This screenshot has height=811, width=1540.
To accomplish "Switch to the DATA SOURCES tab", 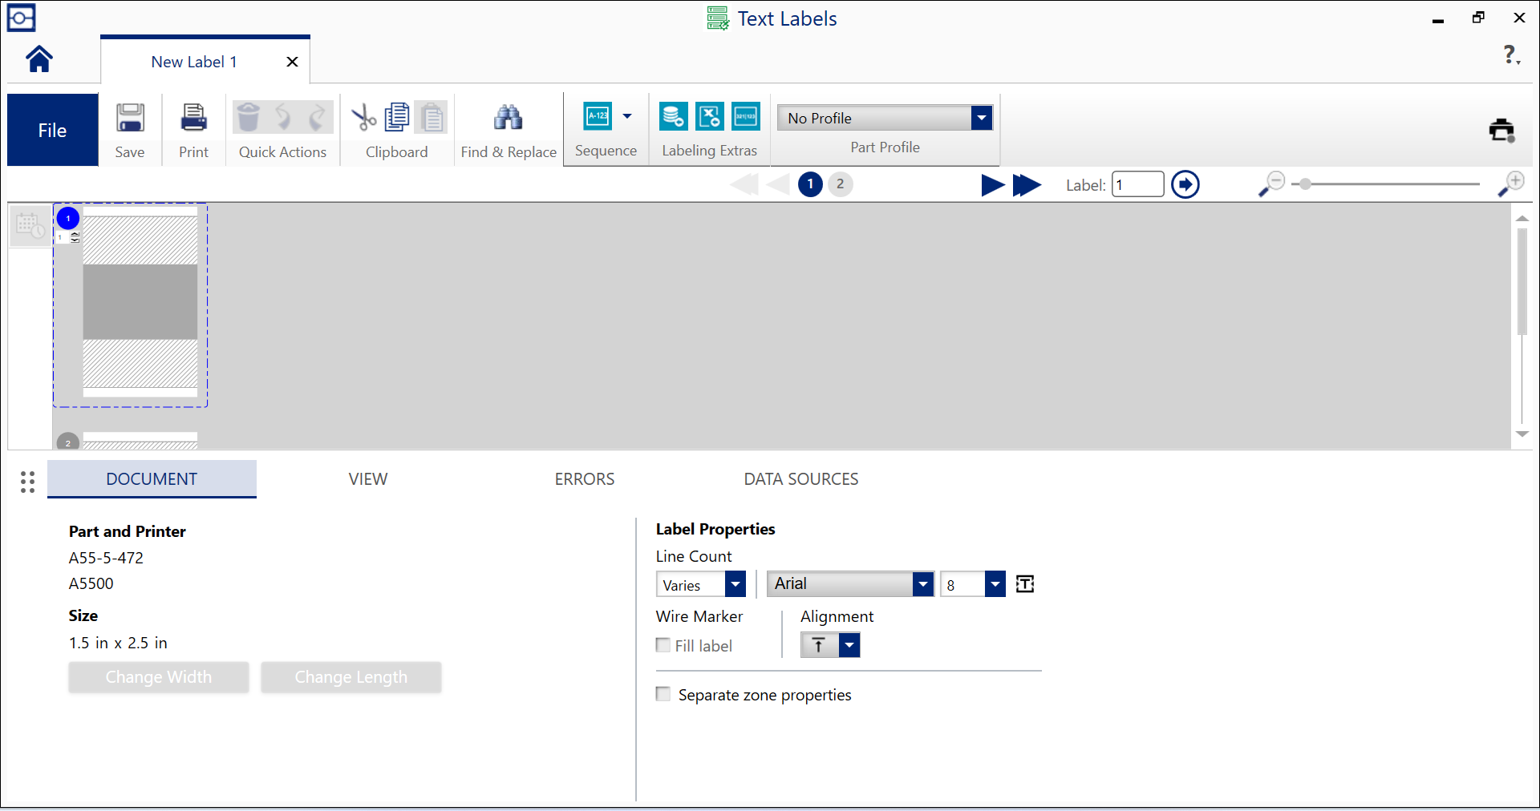I will (801, 479).
